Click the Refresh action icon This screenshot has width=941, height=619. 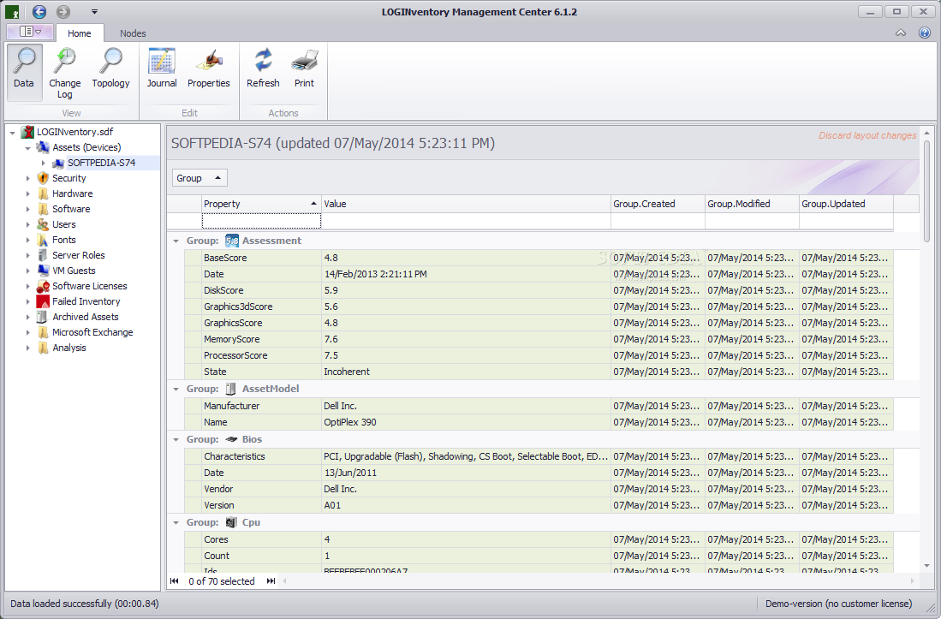point(263,61)
